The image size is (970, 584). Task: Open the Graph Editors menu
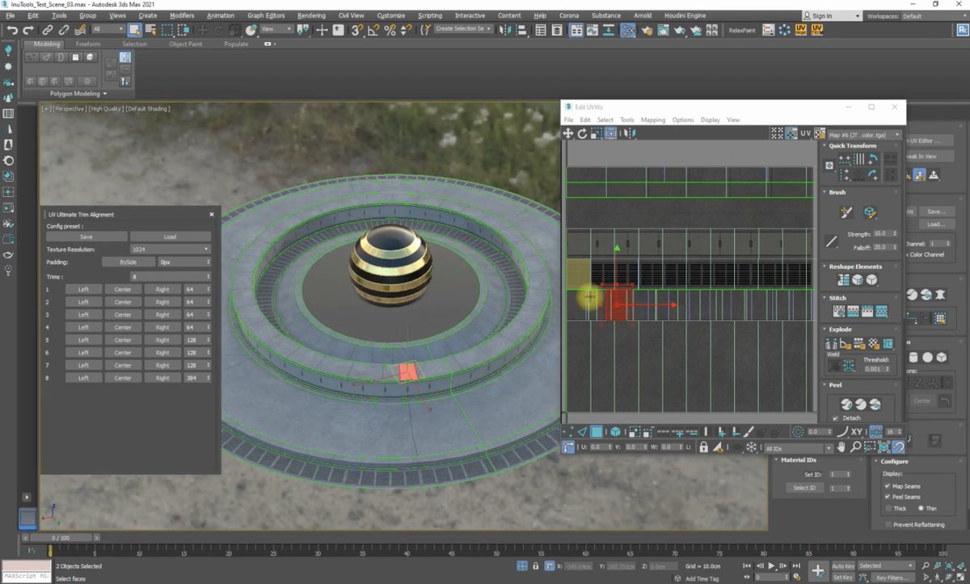point(266,15)
